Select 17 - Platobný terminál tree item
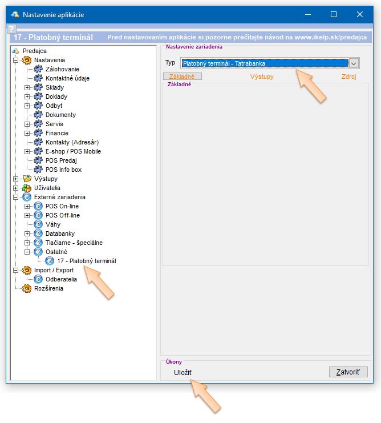This screenshot has height=423, width=381. pos(86,261)
